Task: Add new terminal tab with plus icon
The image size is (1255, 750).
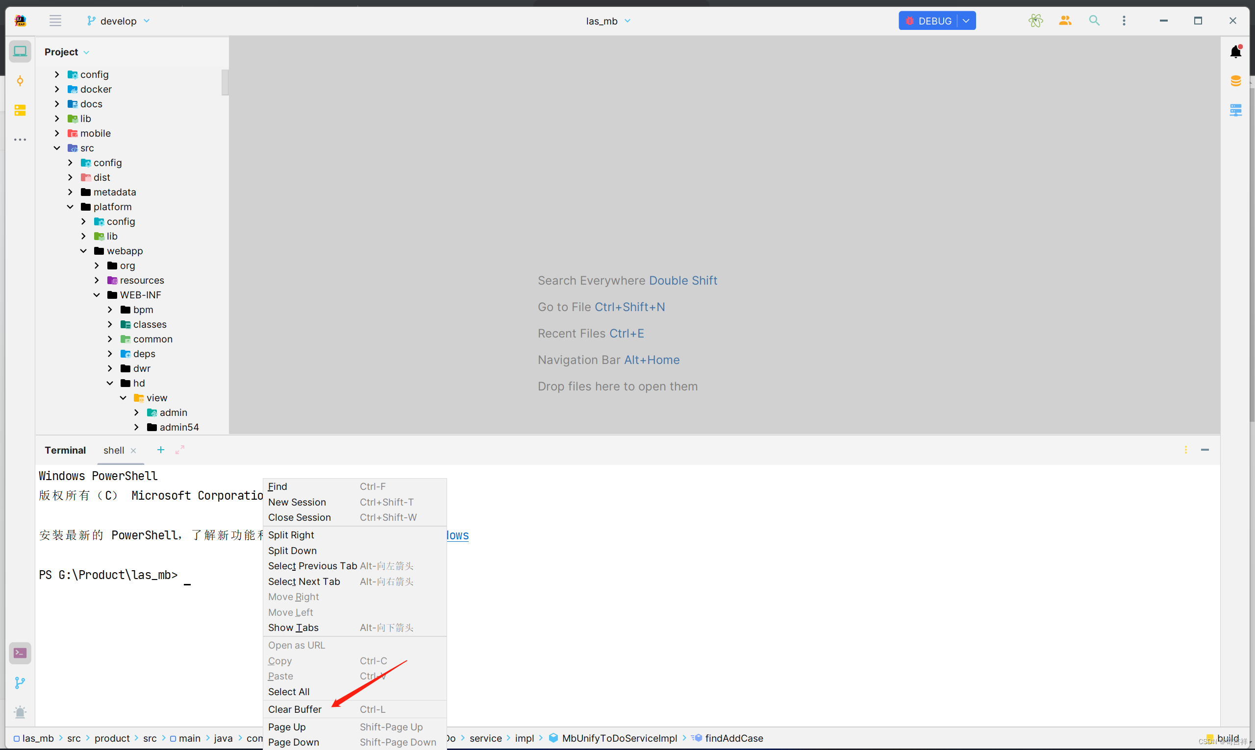Action: 160,450
